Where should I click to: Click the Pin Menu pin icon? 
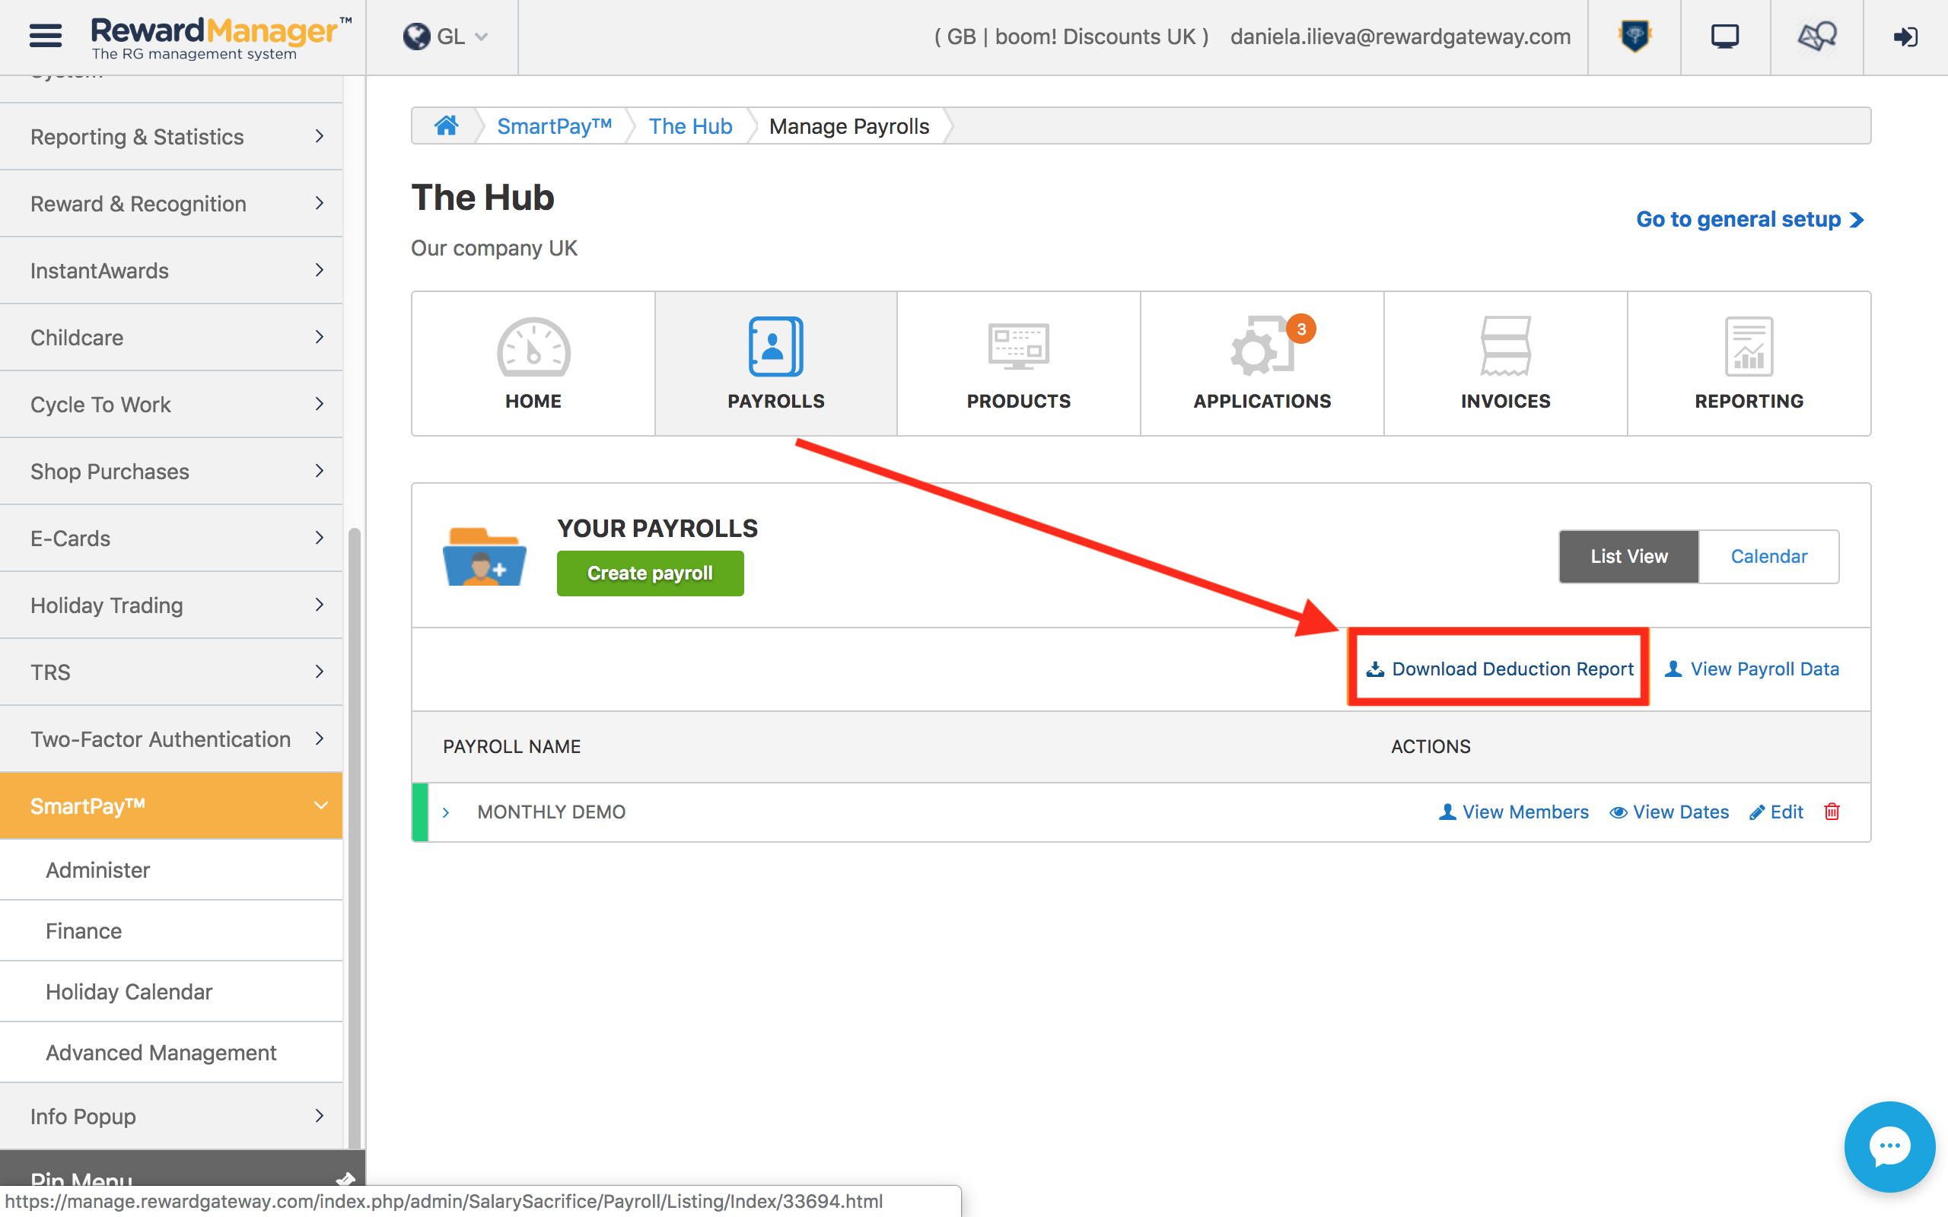(346, 1178)
